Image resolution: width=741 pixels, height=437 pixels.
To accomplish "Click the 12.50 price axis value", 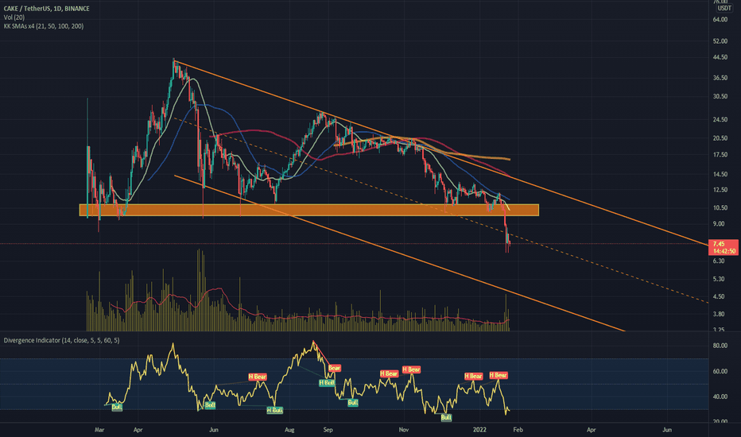I will (720, 190).
